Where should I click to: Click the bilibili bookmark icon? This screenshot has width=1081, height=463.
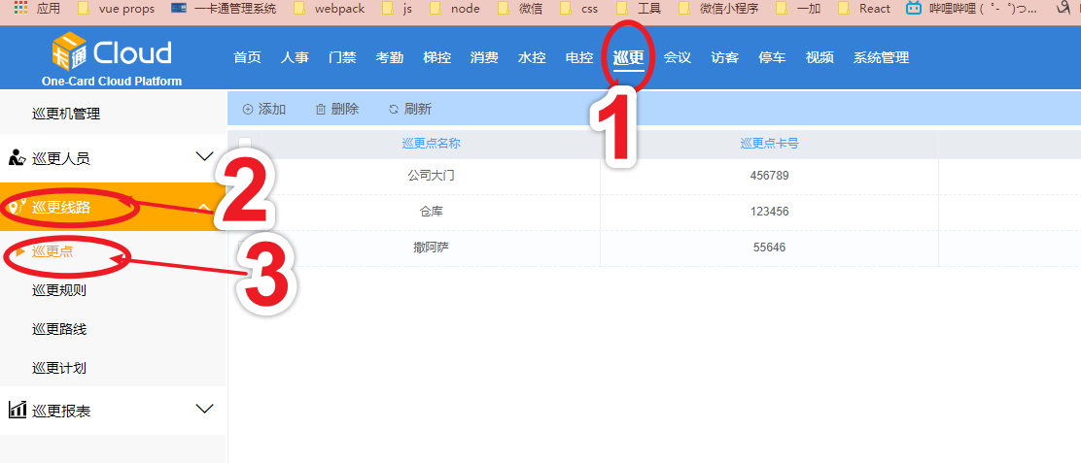(x=913, y=8)
